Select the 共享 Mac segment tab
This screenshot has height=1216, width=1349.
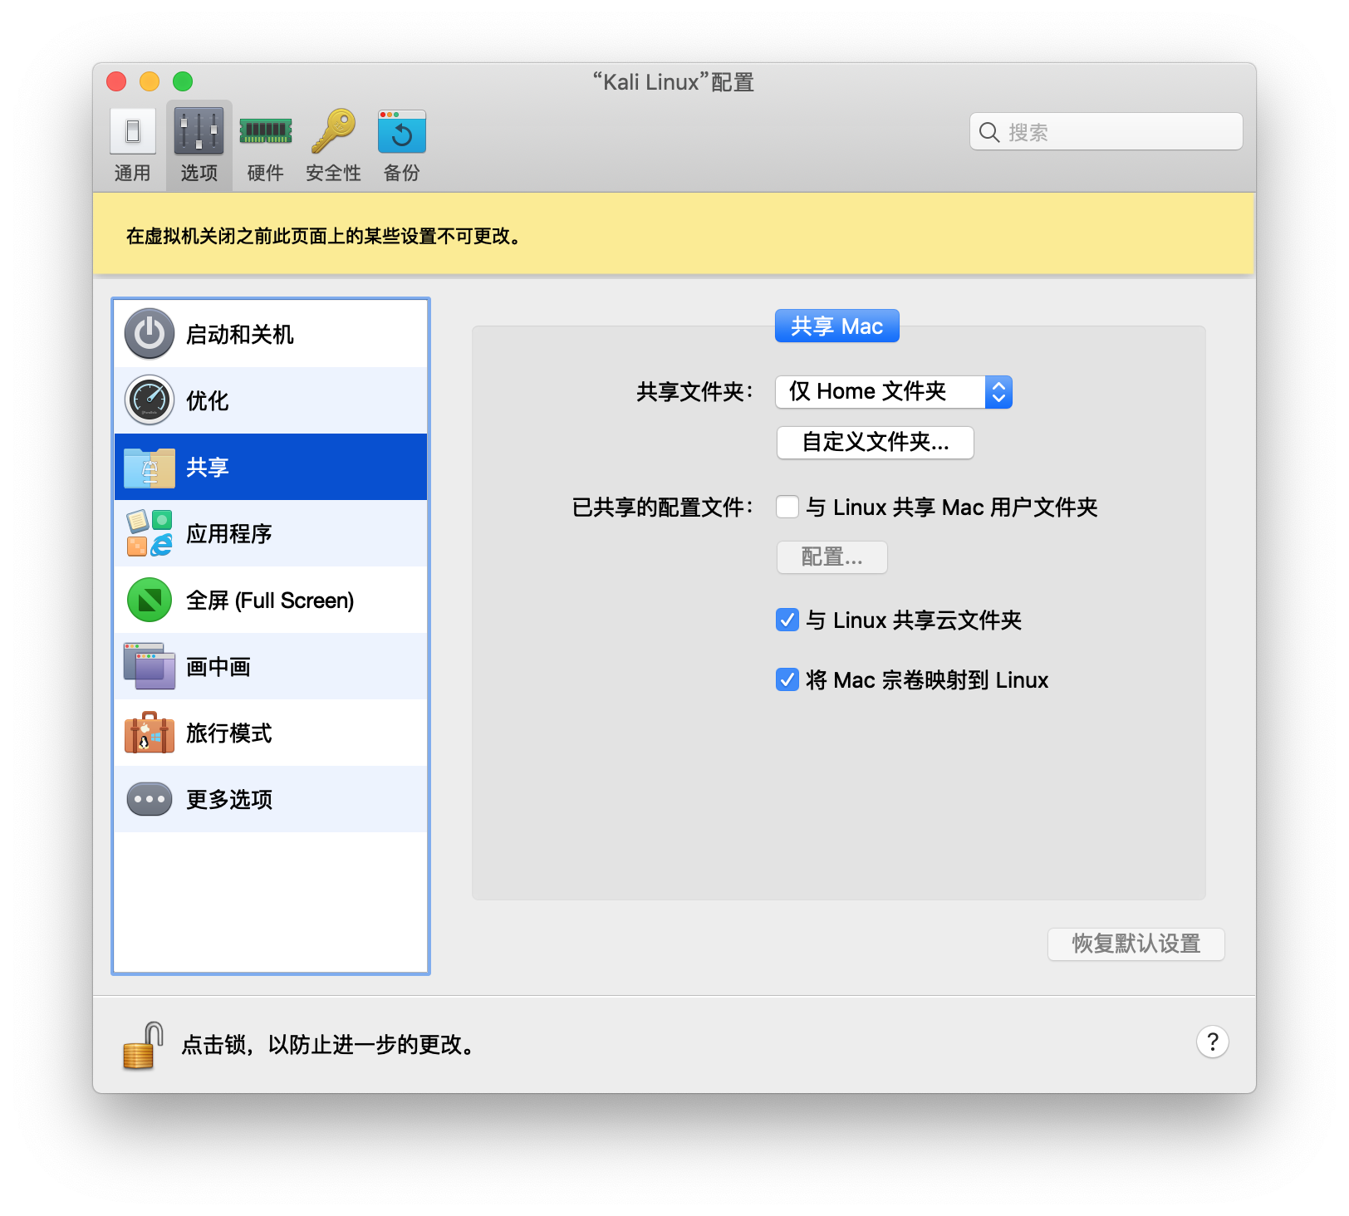click(837, 326)
